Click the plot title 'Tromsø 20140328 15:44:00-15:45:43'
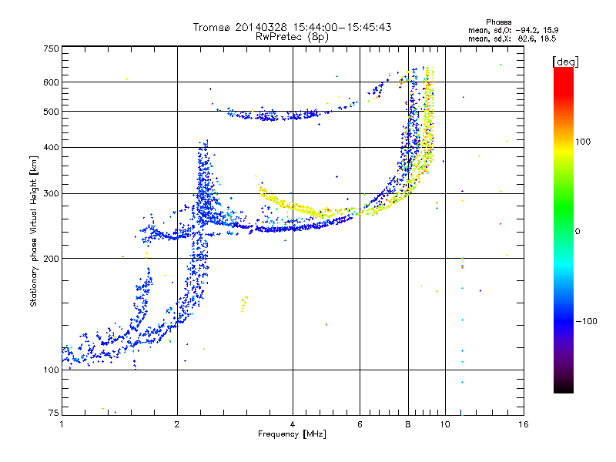The width and height of the screenshot is (616, 462). pyautogui.click(x=292, y=27)
